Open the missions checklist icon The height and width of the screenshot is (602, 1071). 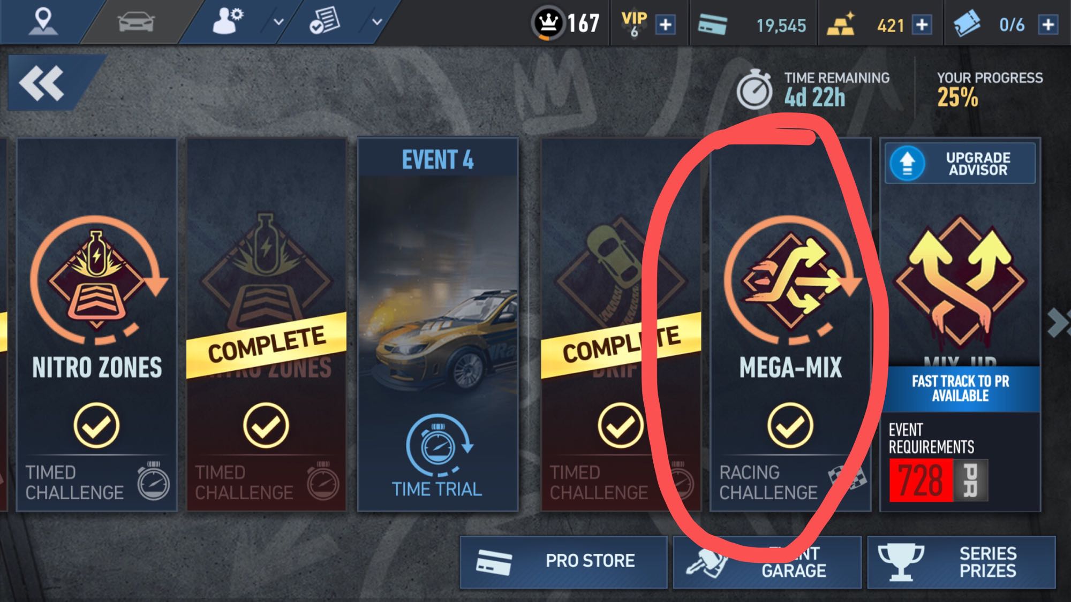pos(325,21)
